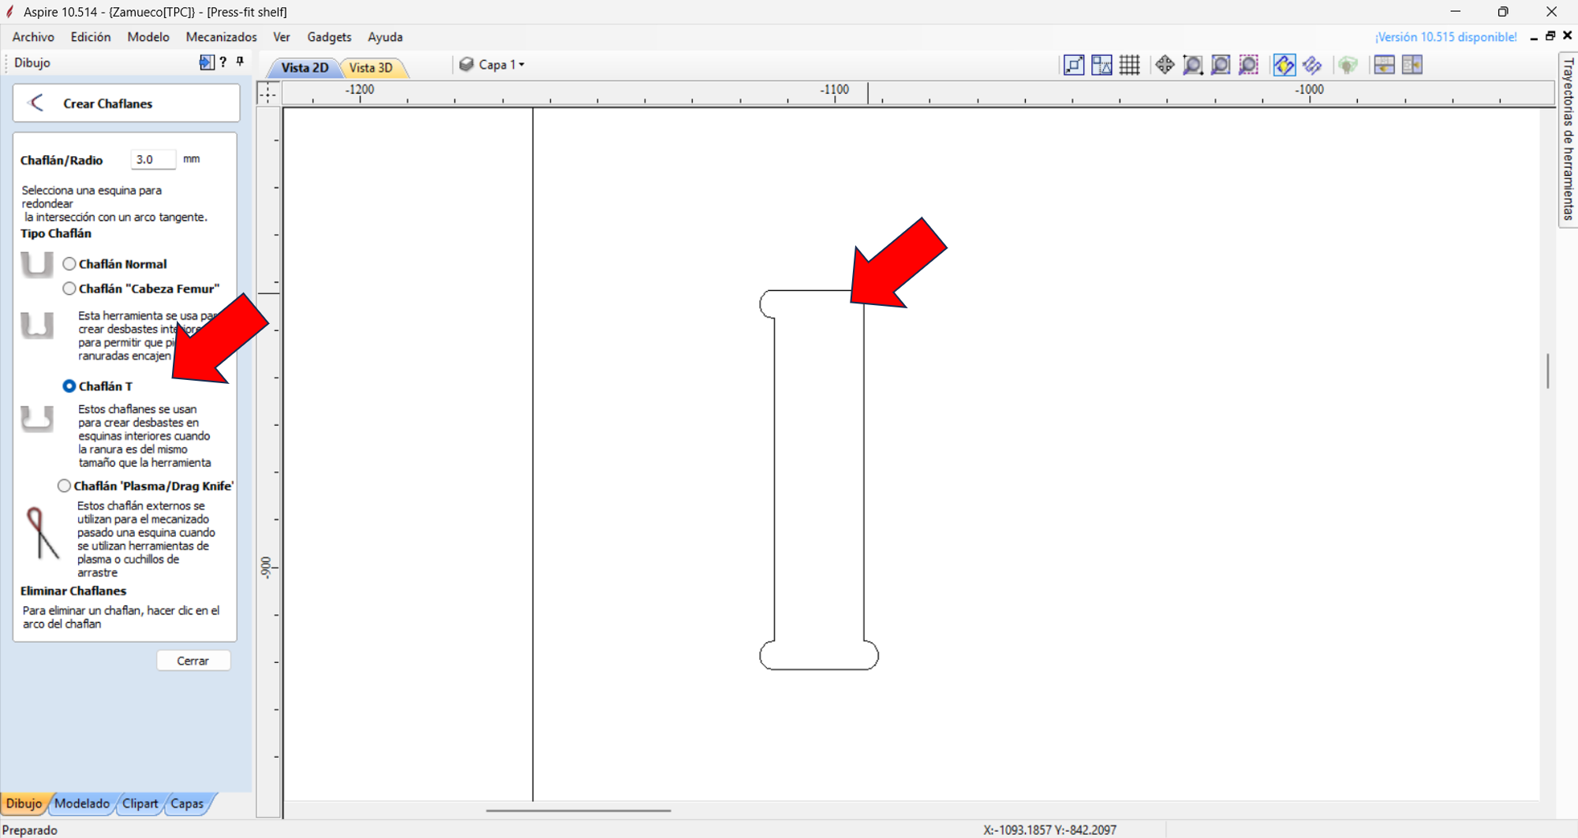
Task: Close the inner document window
Action: pos(1568,36)
